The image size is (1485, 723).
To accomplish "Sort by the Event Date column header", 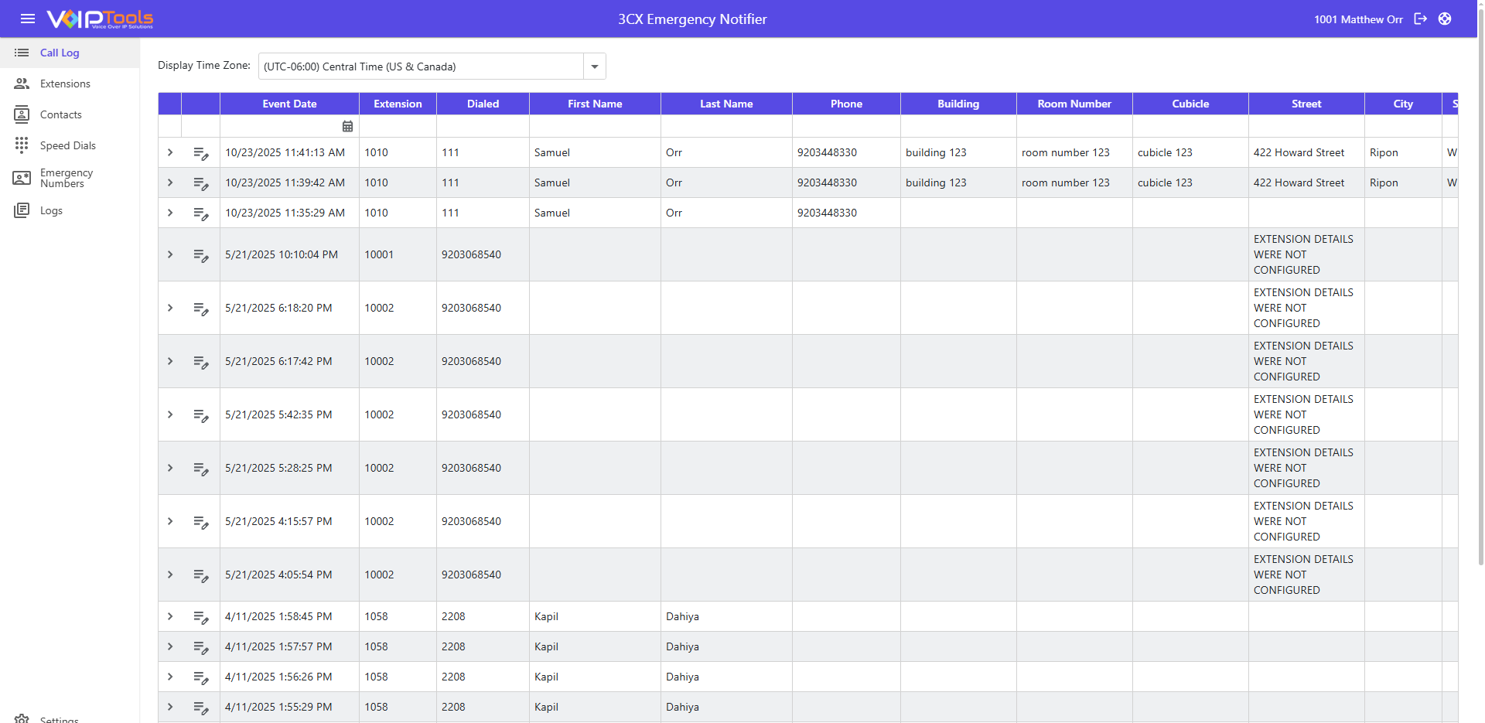I will 289,104.
